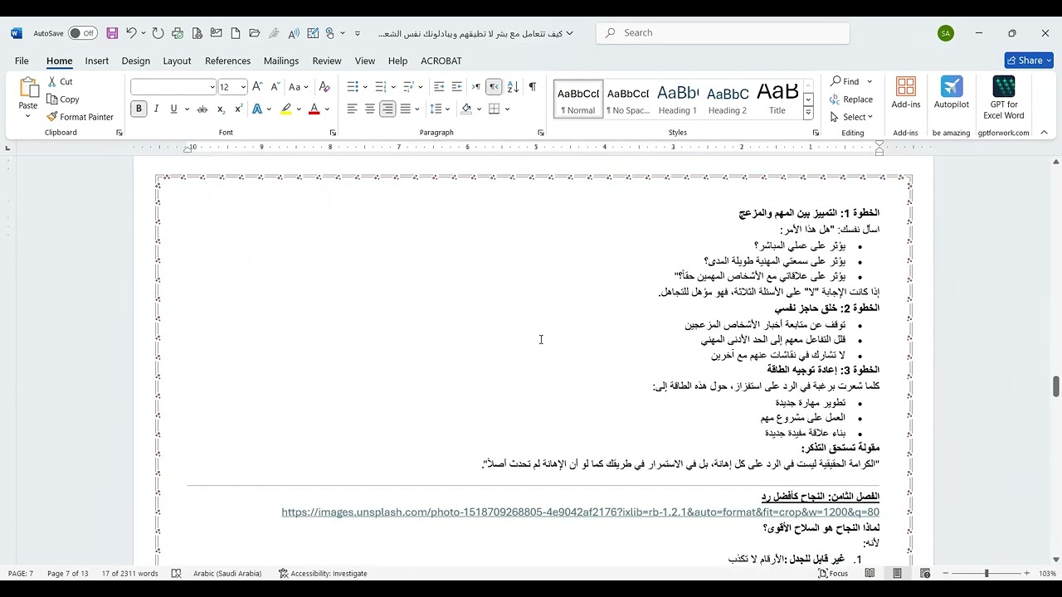The width and height of the screenshot is (1062, 597).
Task: Sort the selected text
Action: (513, 86)
